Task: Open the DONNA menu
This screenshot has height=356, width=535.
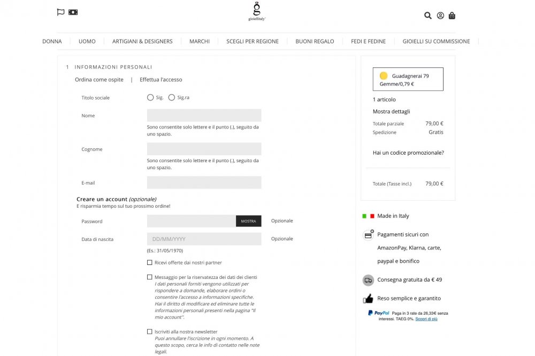Action: [x=52, y=41]
